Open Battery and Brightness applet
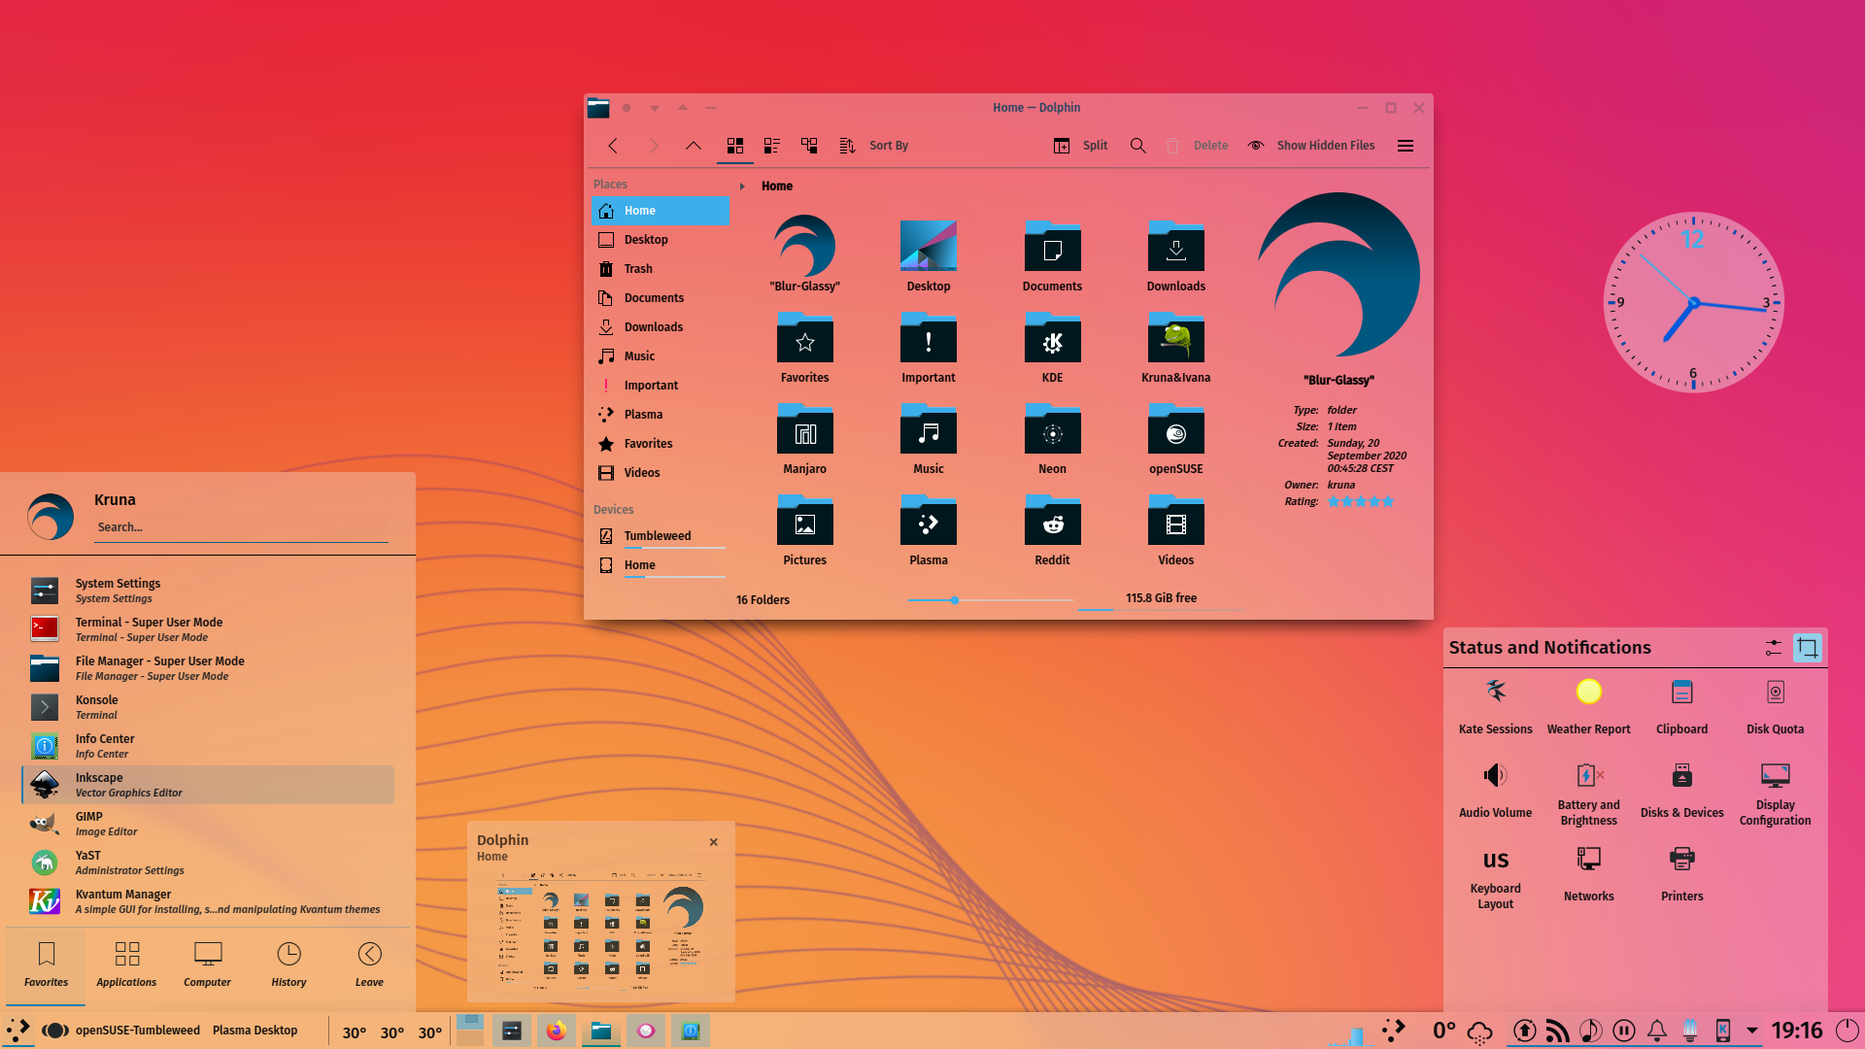This screenshot has width=1865, height=1049. tap(1589, 793)
